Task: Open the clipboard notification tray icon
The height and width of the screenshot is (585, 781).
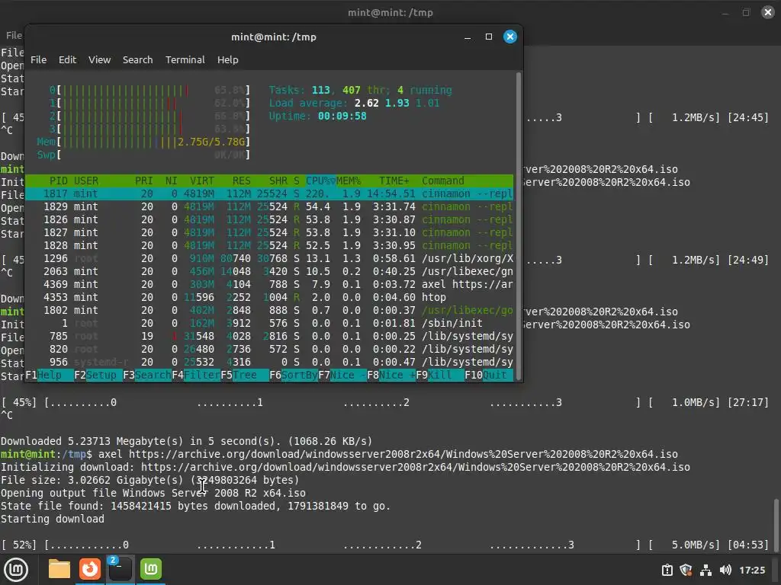Action: pos(667,570)
